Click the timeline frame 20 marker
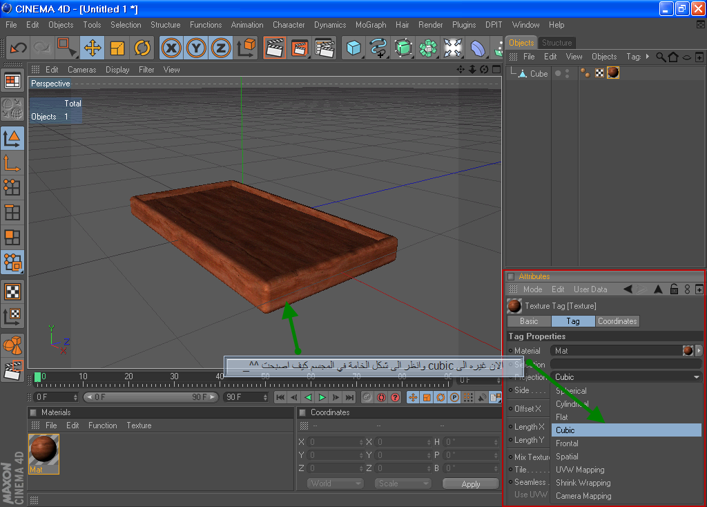The width and height of the screenshot is (707, 507). pyautogui.click(x=128, y=376)
